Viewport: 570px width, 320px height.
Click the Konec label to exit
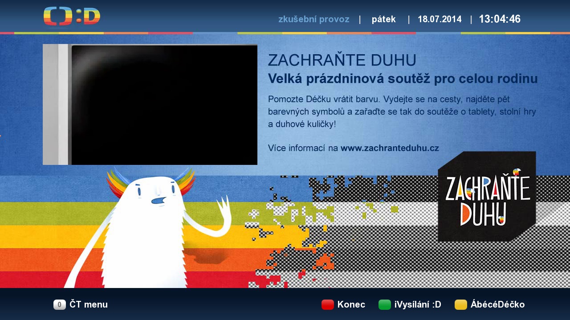[351, 304]
